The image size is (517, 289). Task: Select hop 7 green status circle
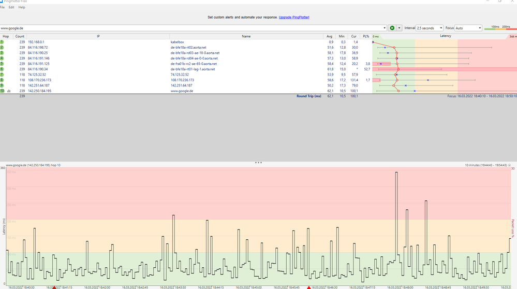click(x=2, y=75)
